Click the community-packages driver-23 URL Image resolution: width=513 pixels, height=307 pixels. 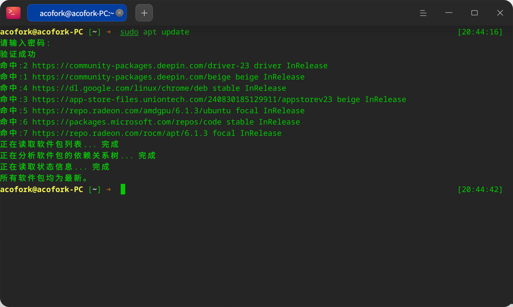[141, 66]
